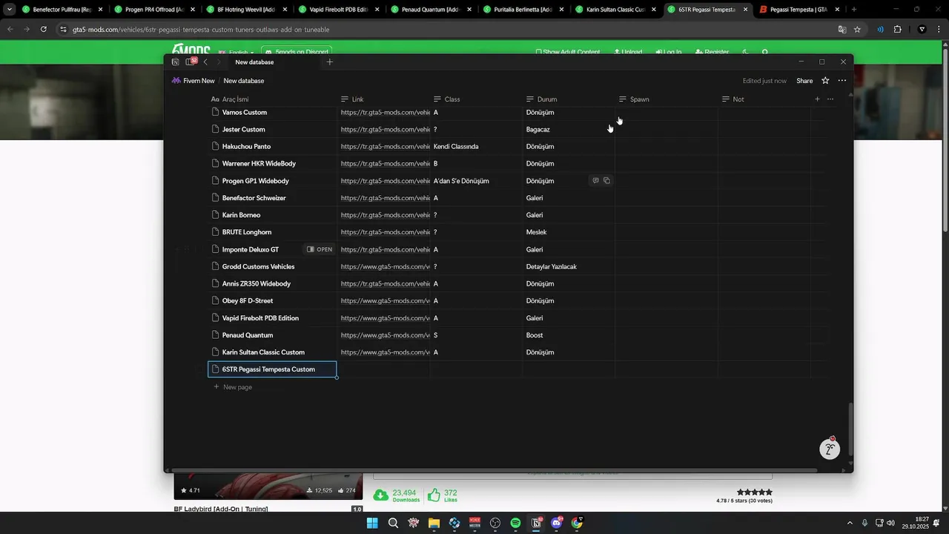Favorite the page with the star icon

point(825,81)
